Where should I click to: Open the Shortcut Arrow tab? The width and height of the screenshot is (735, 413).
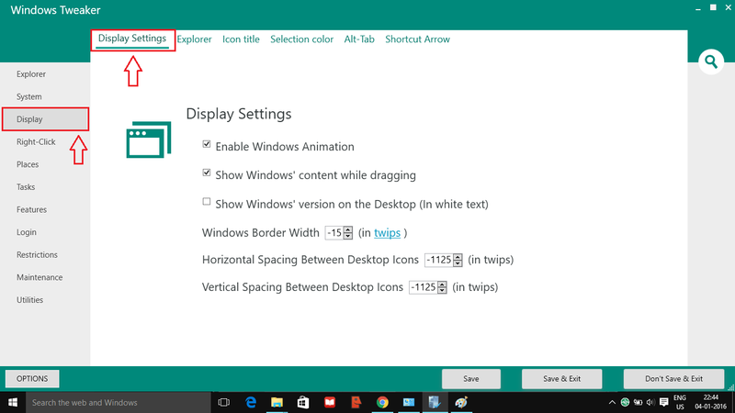[x=418, y=39]
